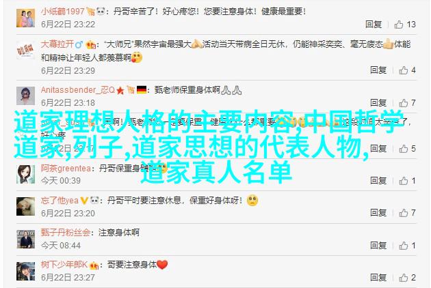Visit 甄子丹粉丝会 profile link
The height and width of the screenshot is (288, 431).
[x=66, y=233]
